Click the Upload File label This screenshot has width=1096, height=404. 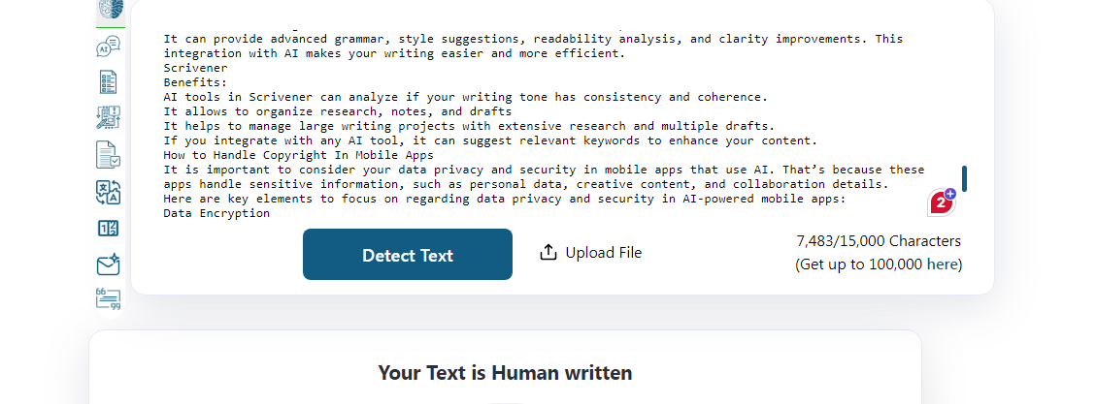coord(603,253)
